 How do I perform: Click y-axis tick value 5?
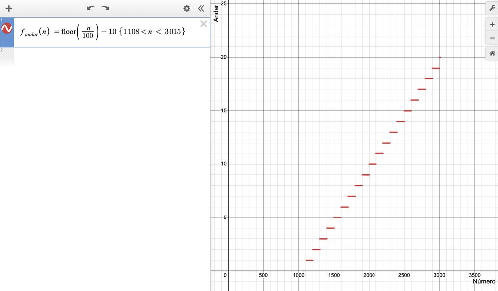(x=225, y=217)
